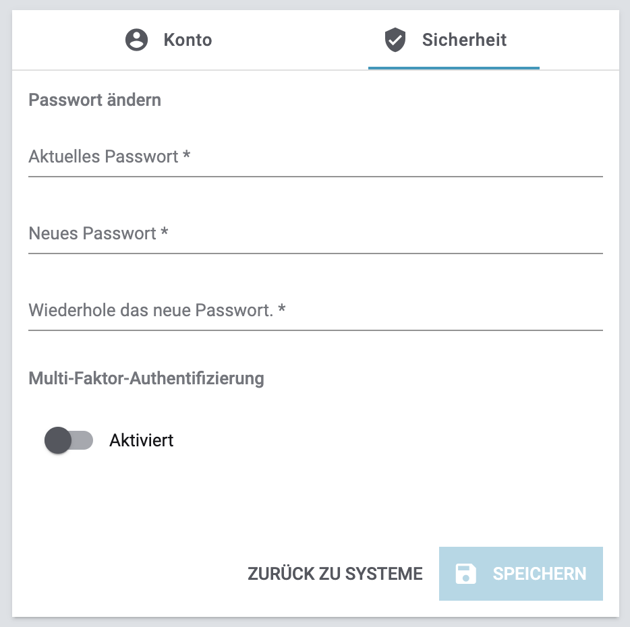Click the dark knob of the Aktiviert switch

58,441
